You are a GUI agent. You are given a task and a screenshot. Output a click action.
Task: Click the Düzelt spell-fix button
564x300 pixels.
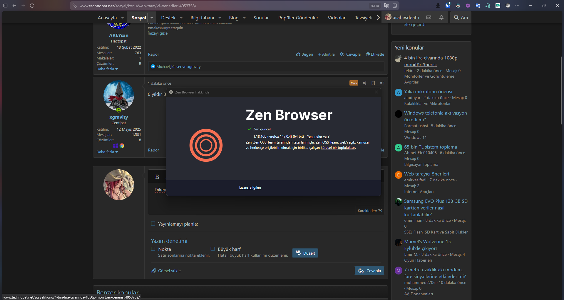coord(305,253)
